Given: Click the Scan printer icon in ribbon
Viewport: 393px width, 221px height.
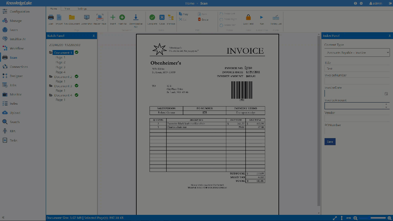Looking at the screenshot, I should [x=51, y=17].
